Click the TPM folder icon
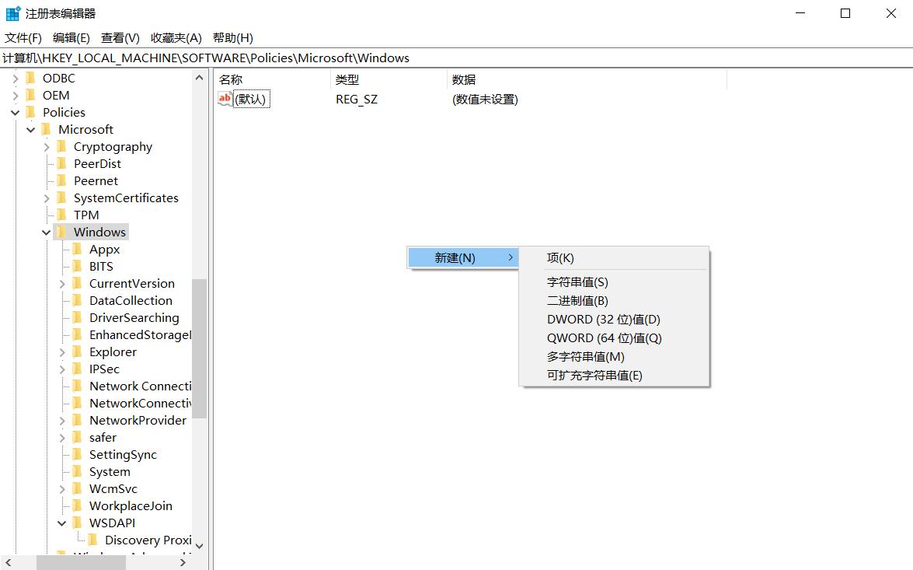The width and height of the screenshot is (913, 570). click(62, 215)
